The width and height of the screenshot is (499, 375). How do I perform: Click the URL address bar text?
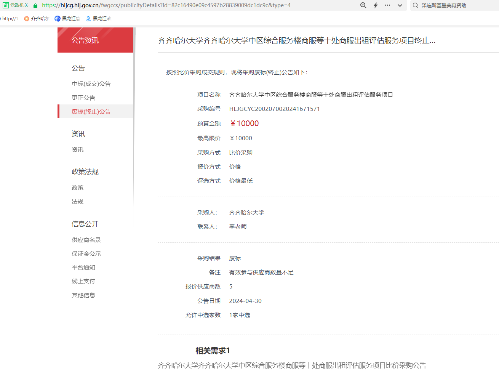(166, 5)
